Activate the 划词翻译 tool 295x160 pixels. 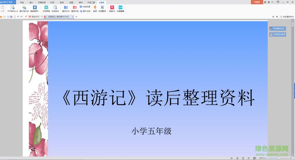coord(102,9)
